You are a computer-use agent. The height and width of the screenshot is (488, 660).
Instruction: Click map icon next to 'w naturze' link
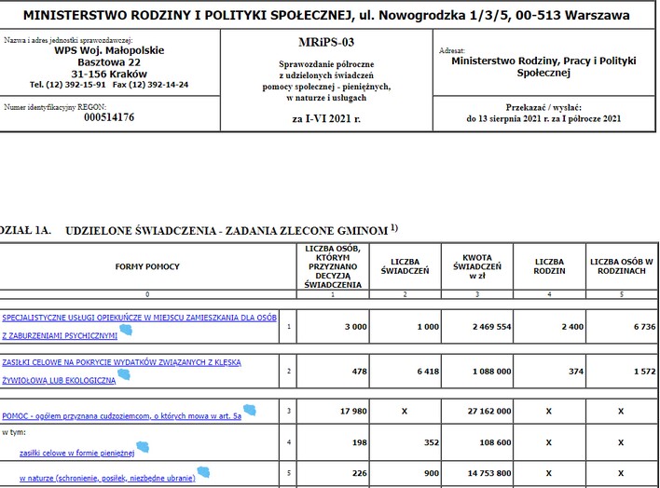[203, 474]
